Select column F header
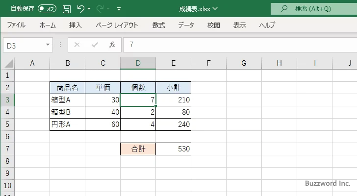This screenshot has height=196, width=357. tap(209, 63)
